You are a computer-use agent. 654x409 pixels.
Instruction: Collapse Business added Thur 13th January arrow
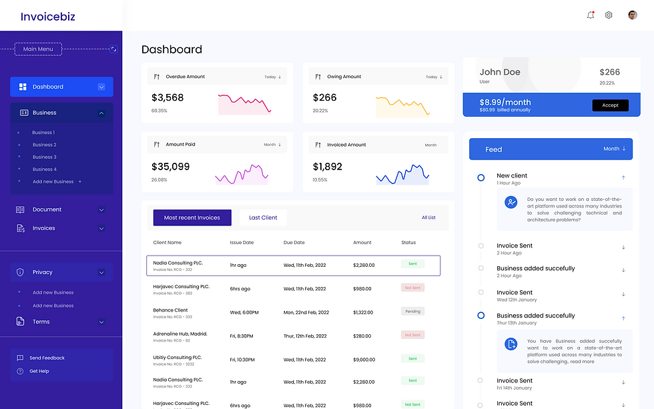pos(623,318)
